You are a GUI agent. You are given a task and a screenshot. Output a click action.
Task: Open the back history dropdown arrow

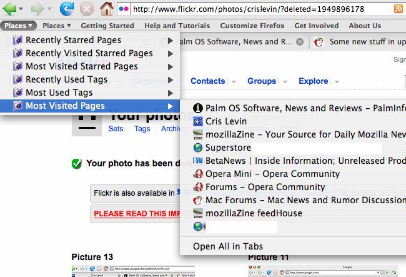pyautogui.click(x=21, y=9)
